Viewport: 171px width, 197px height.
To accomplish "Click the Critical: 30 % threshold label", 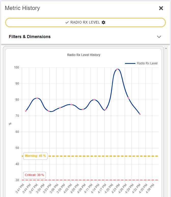I will 34,175.
